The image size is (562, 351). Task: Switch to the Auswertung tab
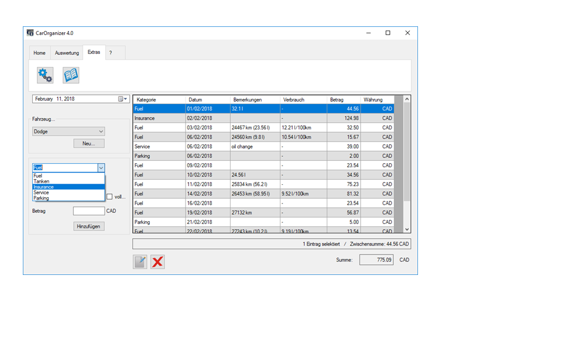(x=67, y=53)
